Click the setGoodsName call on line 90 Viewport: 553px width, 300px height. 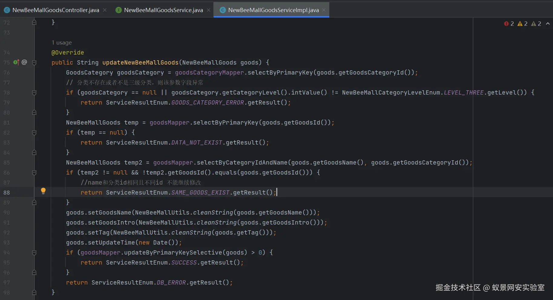pos(110,212)
